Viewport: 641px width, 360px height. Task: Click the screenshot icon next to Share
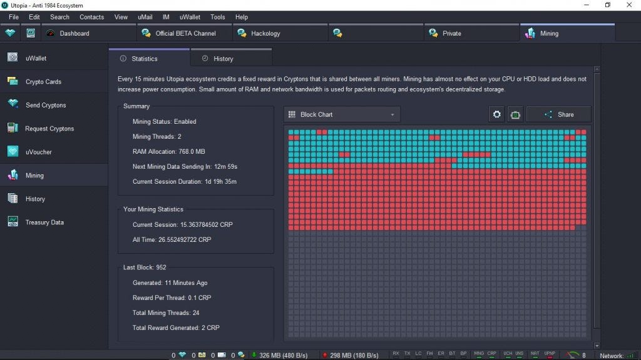click(x=515, y=114)
